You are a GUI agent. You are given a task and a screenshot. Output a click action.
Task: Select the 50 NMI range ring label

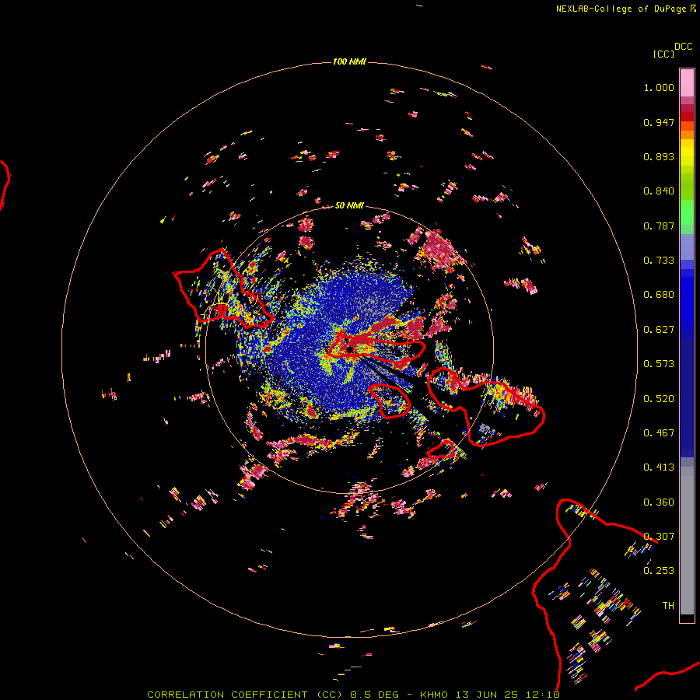point(349,205)
